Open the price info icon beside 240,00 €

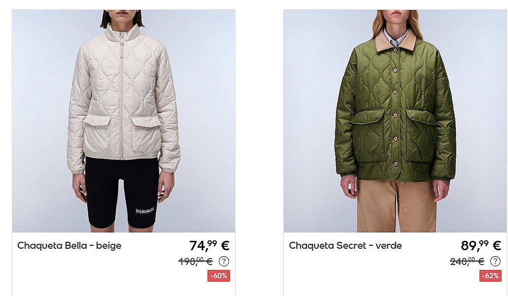[x=495, y=261]
